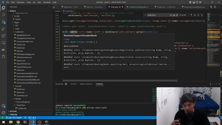Open the Terminal menu

point(46,2)
